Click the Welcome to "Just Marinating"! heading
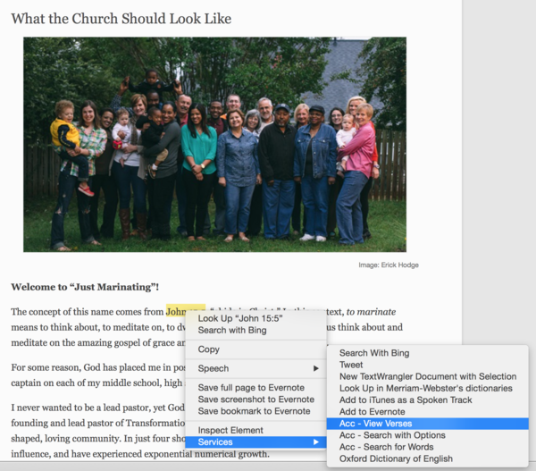Image resolution: width=536 pixels, height=471 pixels. 85,287
